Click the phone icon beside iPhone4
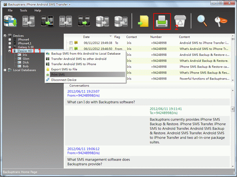The height and width of the screenshot is (177, 237). tap(15, 40)
